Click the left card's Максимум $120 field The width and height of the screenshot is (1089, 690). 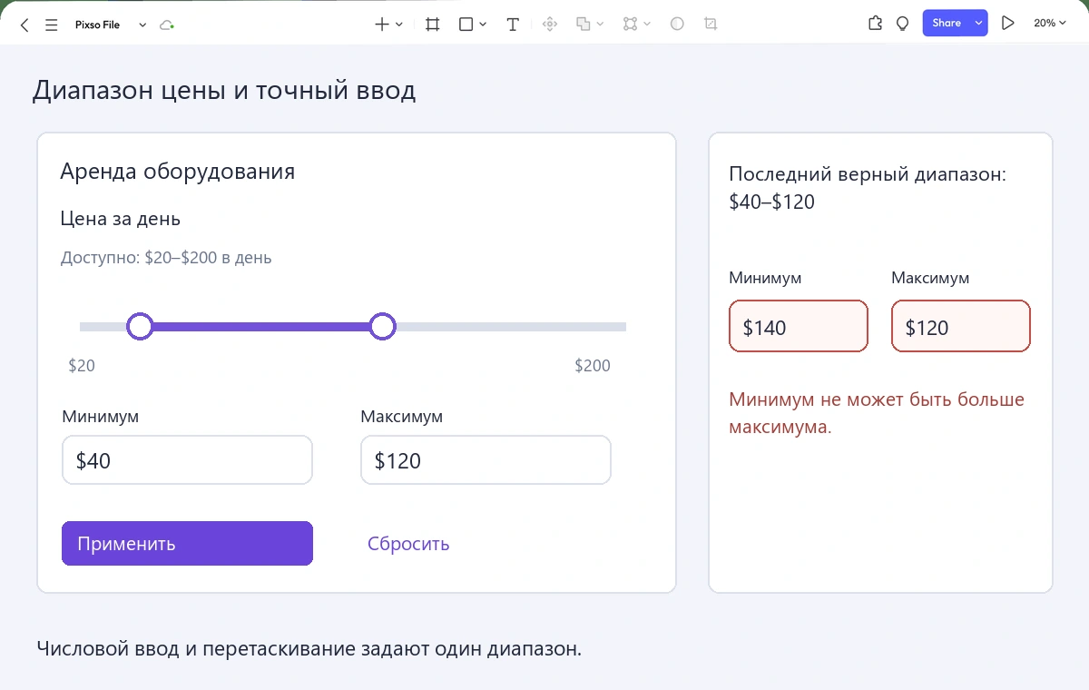[x=486, y=460]
